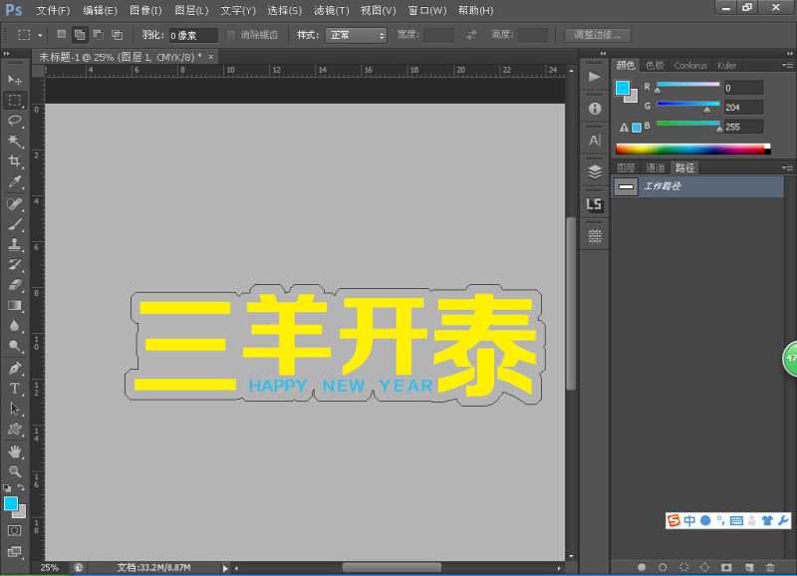Click the 调整边缘 Refine Edge button
797x576 pixels.
[597, 33]
